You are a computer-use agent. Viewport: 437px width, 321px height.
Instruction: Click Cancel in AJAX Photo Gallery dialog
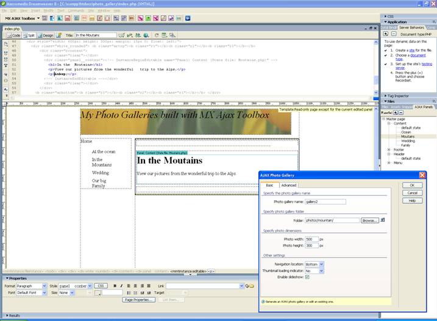click(412, 193)
